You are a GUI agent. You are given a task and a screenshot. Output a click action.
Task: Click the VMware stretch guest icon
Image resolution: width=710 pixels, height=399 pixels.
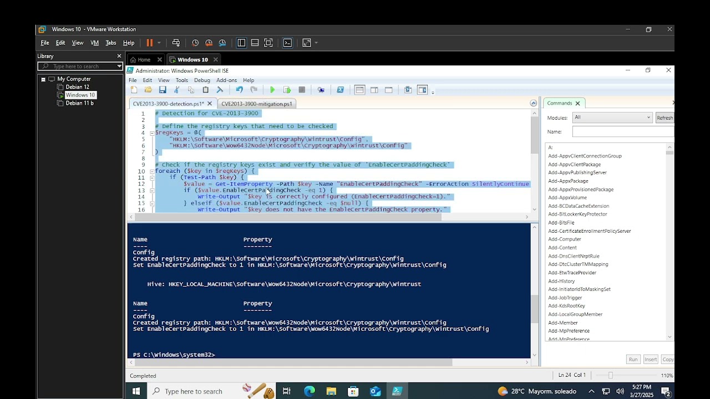307,43
